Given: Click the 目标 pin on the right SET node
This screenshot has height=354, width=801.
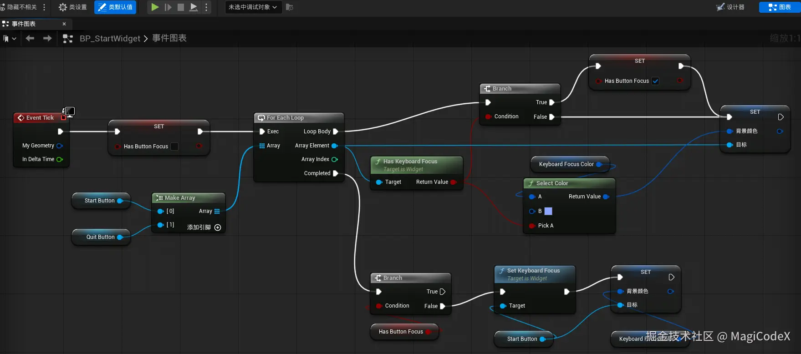Looking at the screenshot, I should 730,145.
